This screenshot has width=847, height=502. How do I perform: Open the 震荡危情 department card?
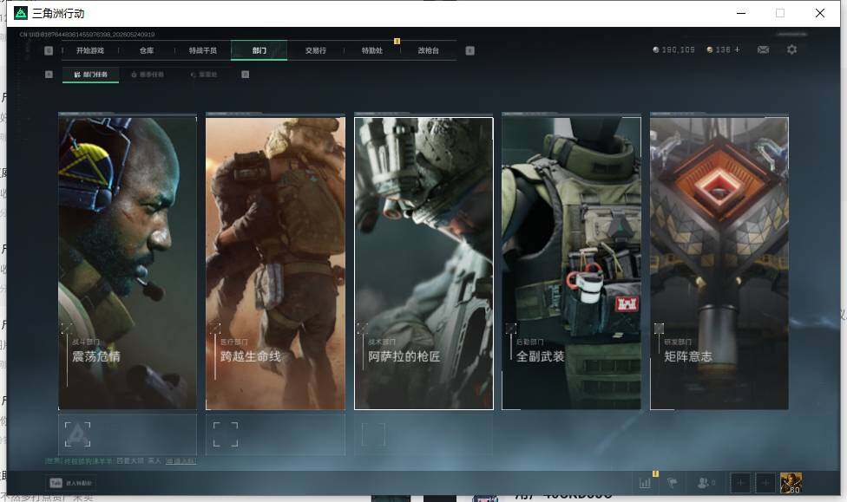coord(128,263)
